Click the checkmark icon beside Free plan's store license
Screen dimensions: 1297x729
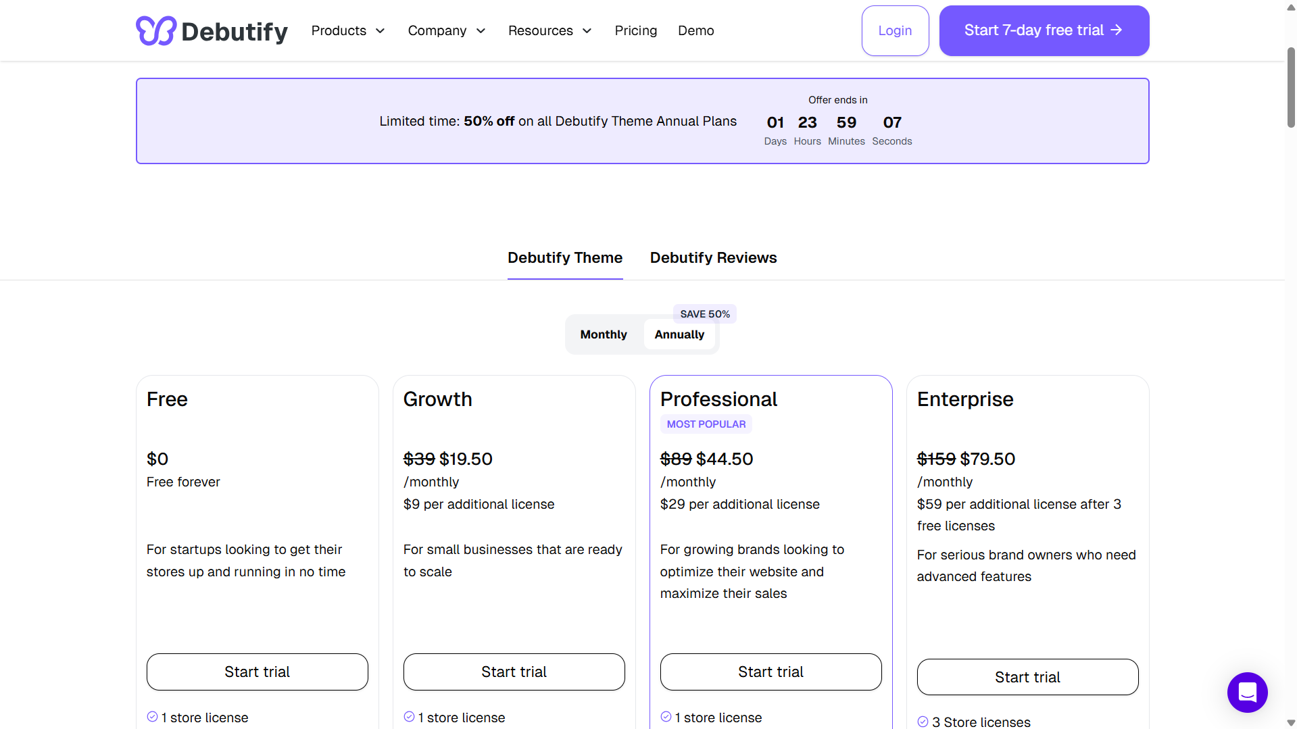152,717
